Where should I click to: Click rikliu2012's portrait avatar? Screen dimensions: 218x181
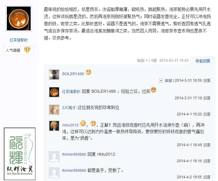pyautogui.click(x=54, y=126)
